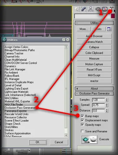
Task: Click the teapot Execute icon
Action: (89, 139)
